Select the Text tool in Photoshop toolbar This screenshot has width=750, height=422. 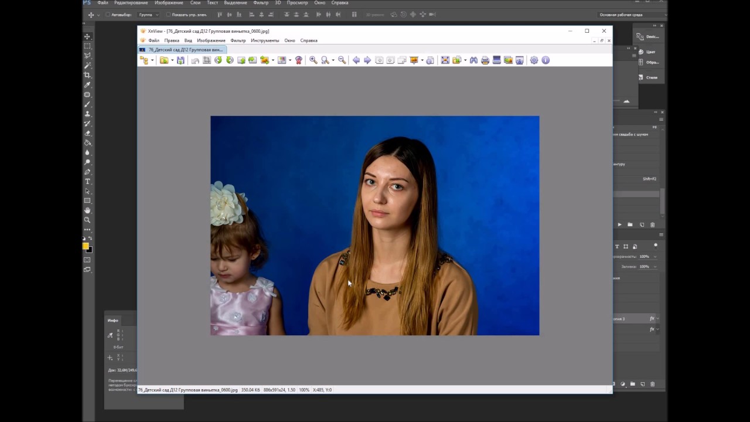click(x=87, y=182)
